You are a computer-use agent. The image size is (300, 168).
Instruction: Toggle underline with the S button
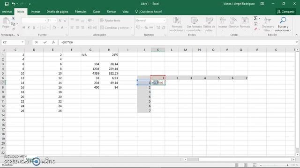pos(34,28)
